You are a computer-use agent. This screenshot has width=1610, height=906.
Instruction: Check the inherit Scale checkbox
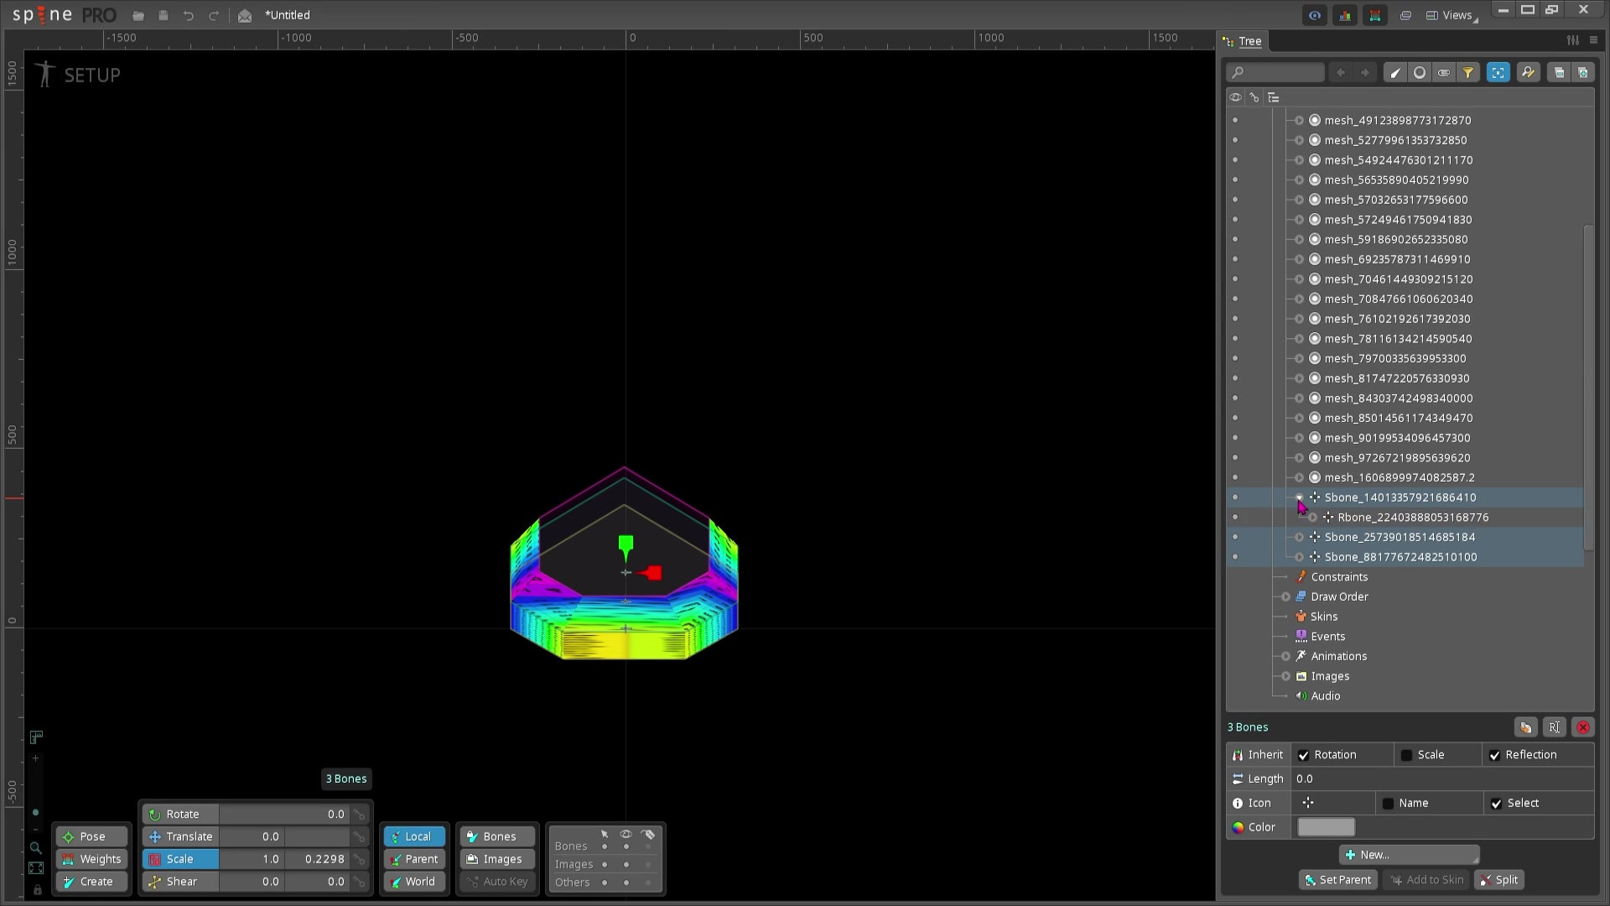point(1406,755)
